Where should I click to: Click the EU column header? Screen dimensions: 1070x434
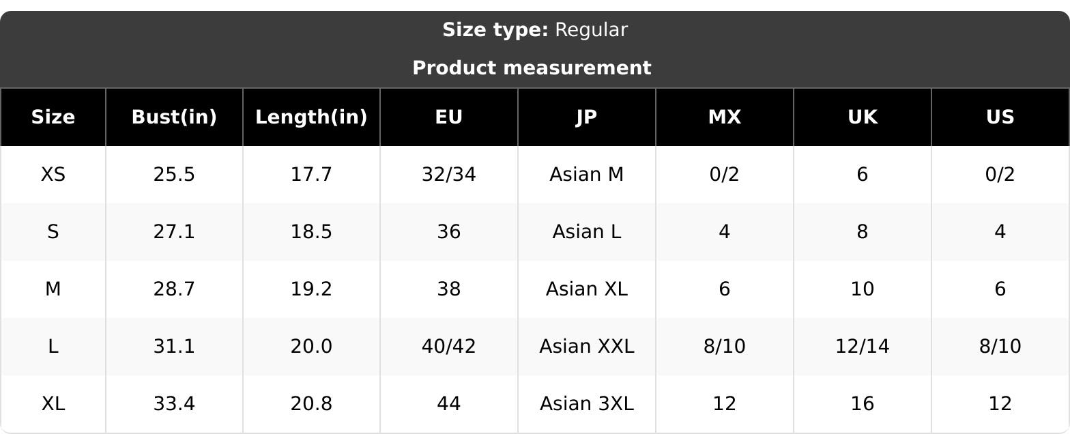449,117
